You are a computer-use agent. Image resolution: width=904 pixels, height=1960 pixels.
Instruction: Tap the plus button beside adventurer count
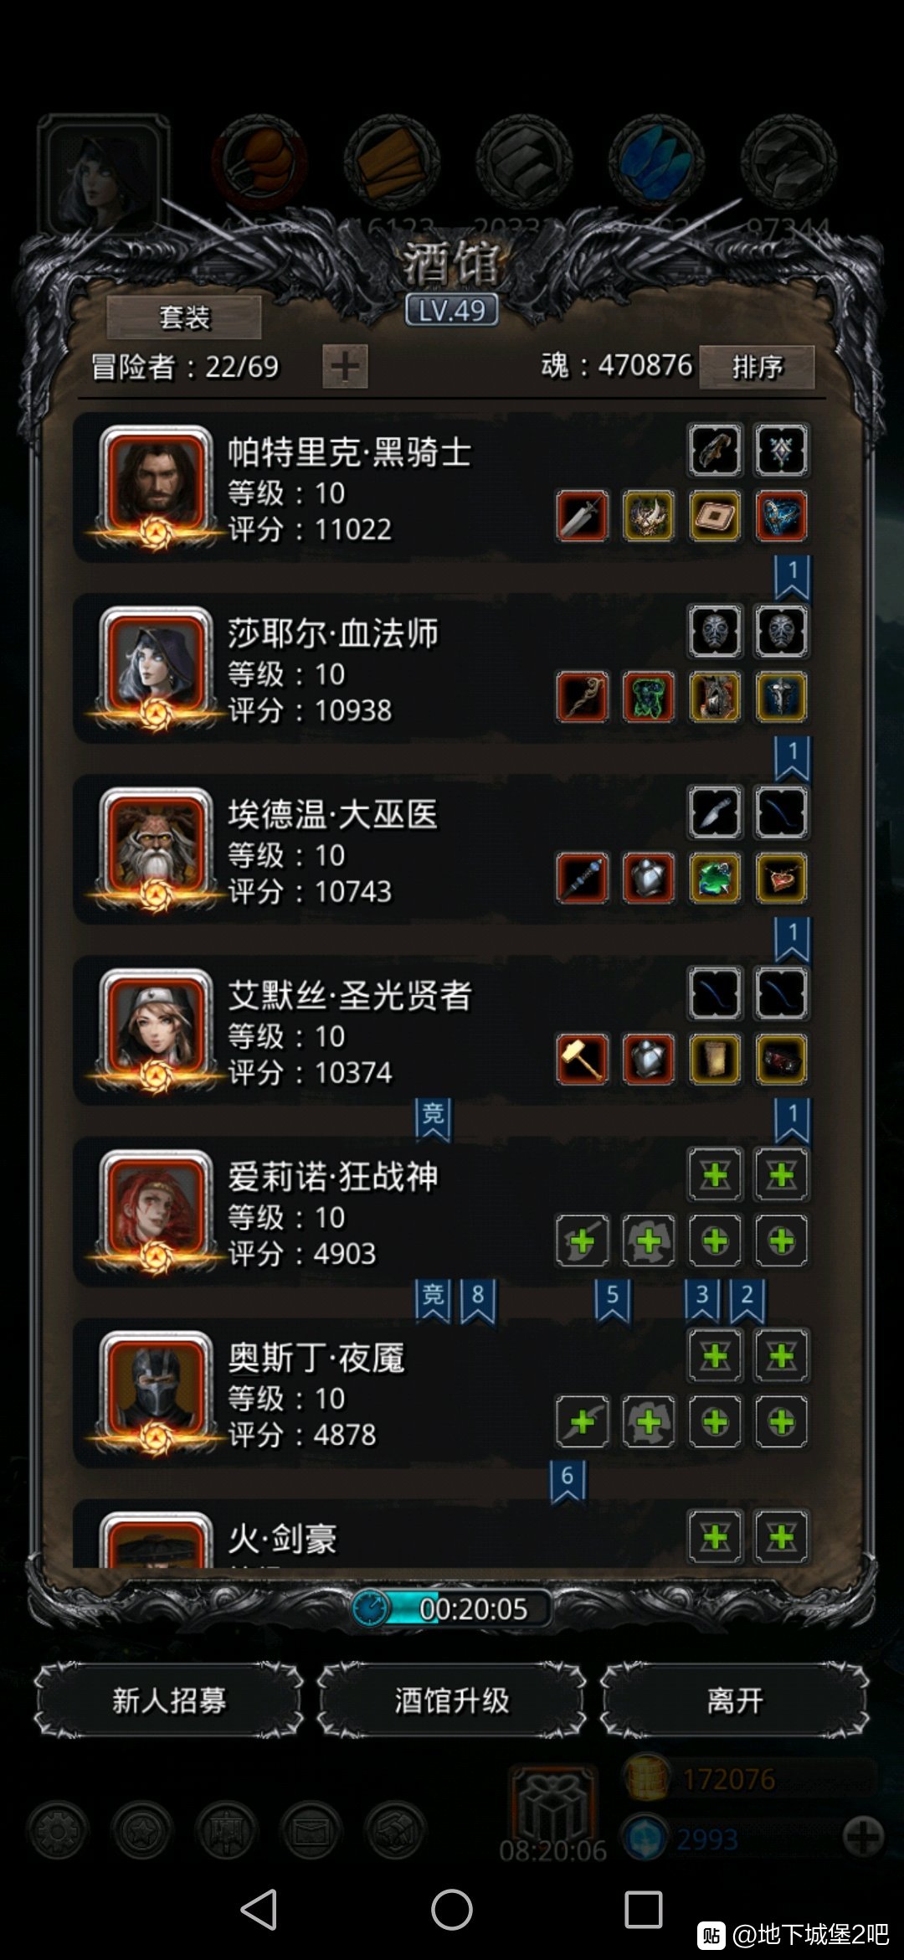click(345, 366)
